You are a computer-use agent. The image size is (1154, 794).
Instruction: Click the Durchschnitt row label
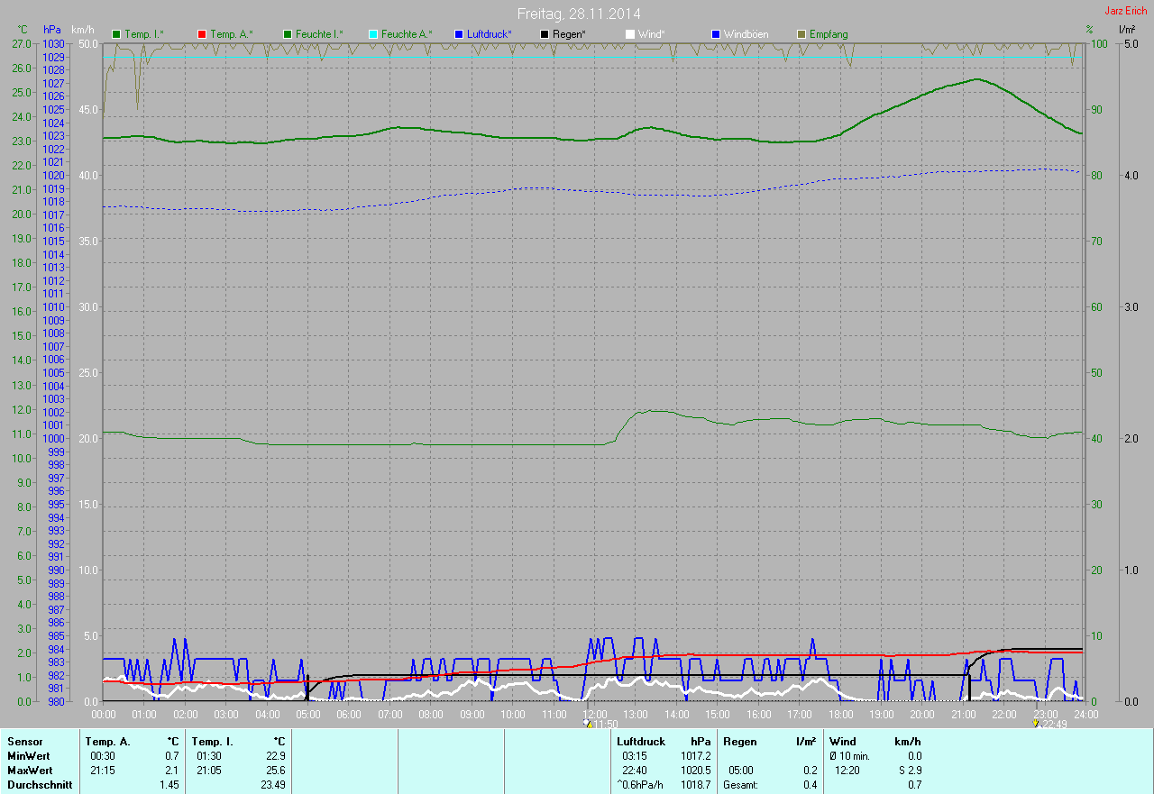(40, 785)
